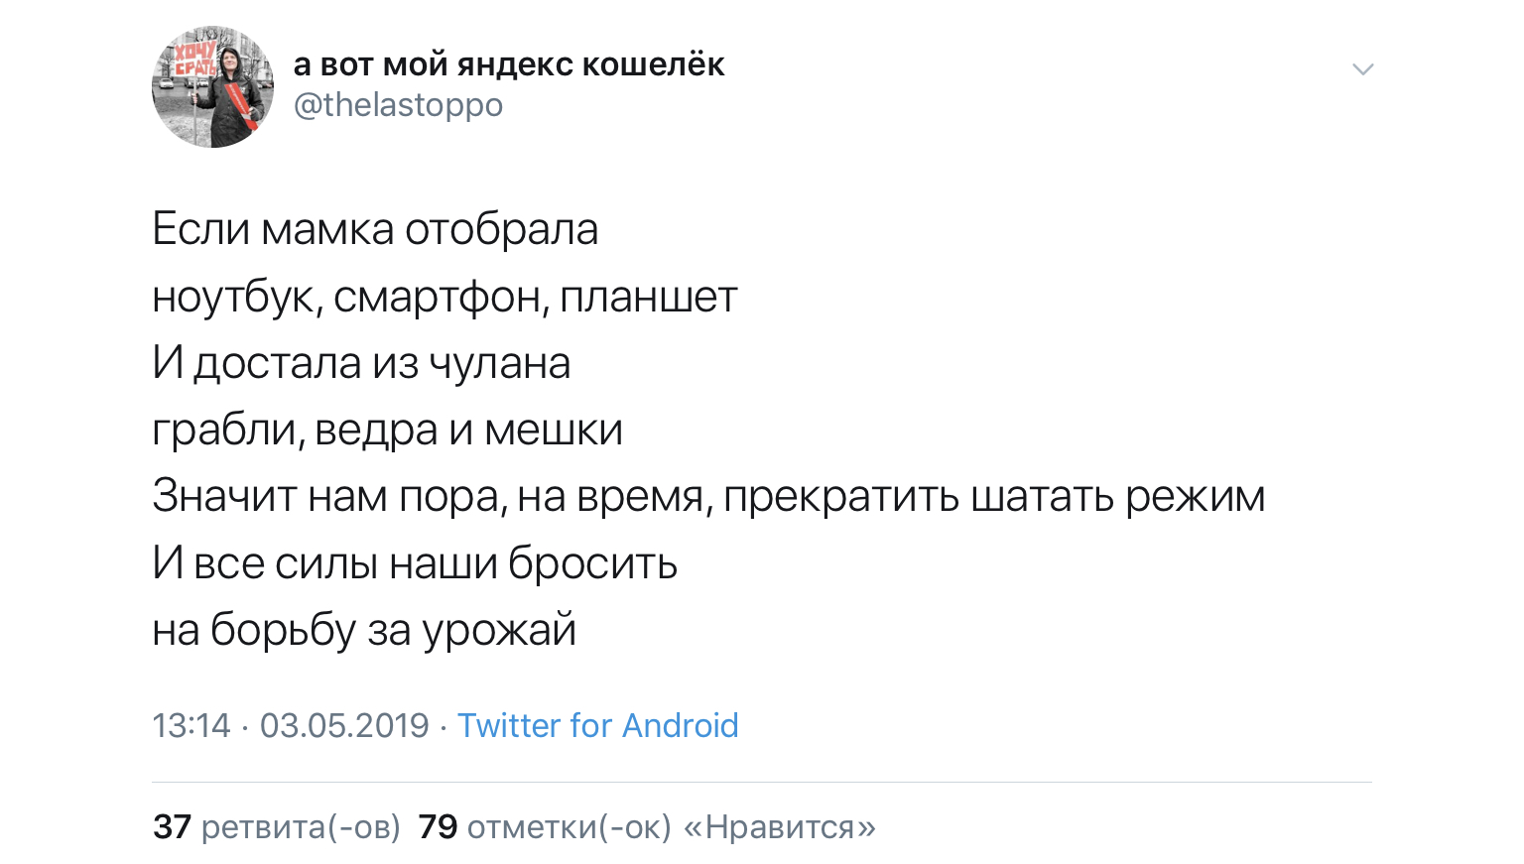Open profile via name «а вот мой яндекс кошелёк»
This screenshot has height=864, width=1524.
pyautogui.click(x=509, y=63)
